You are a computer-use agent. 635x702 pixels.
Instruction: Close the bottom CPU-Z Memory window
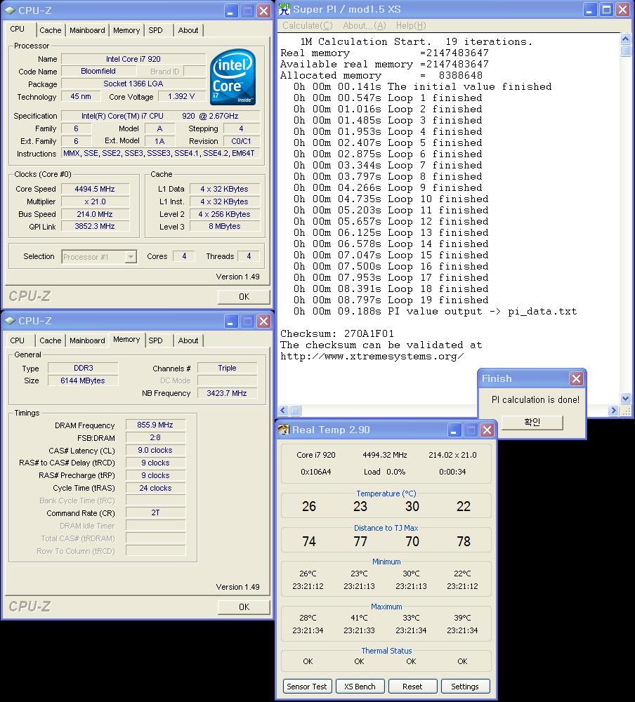(x=264, y=322)
